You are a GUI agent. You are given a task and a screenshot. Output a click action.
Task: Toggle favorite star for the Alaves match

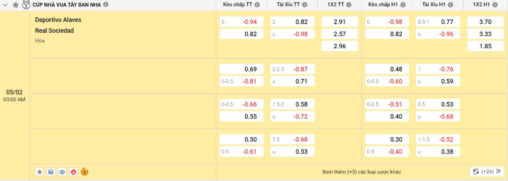40,172
